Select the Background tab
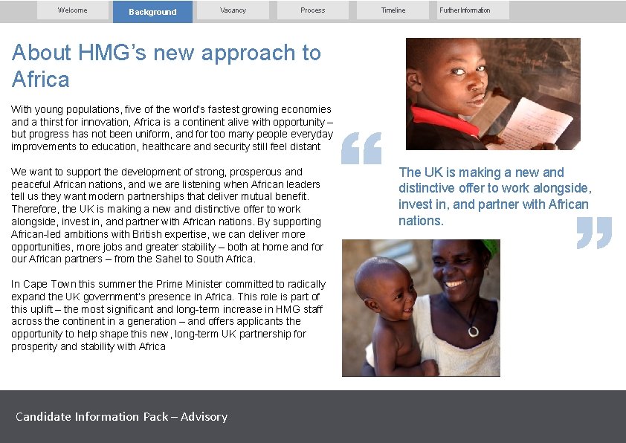 (152, 12)
